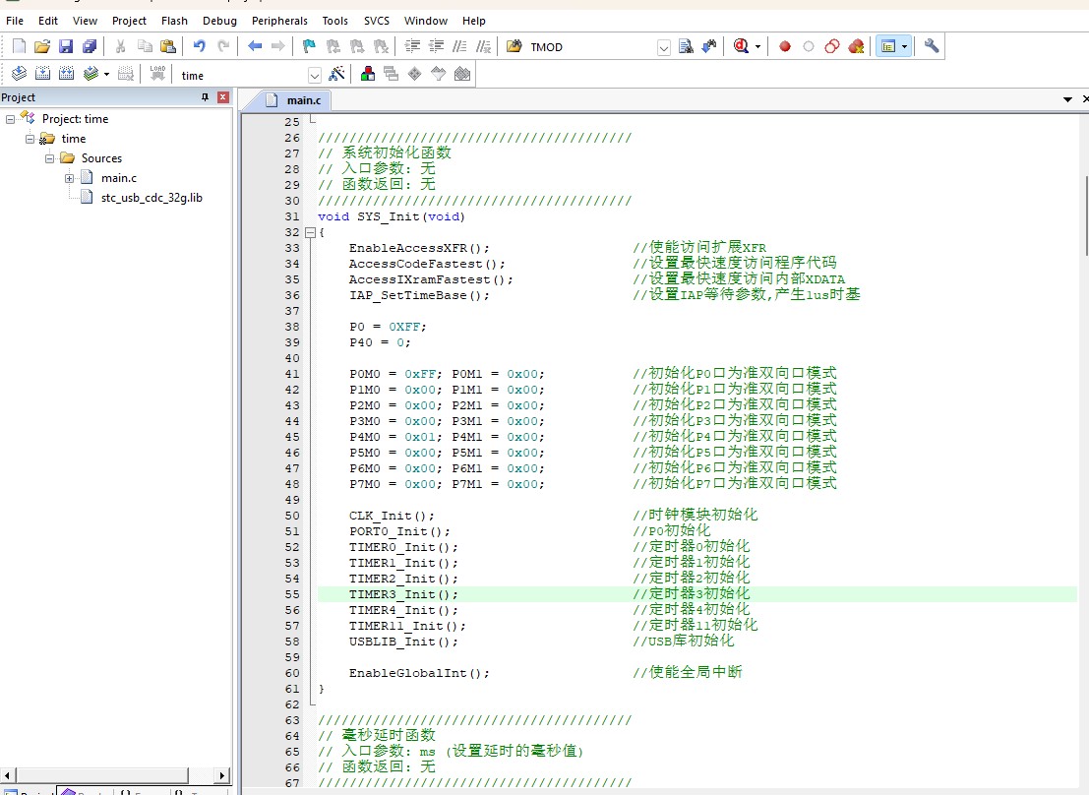
Task: Cut the selection using the scissors icon
Action: click(121, 46)
